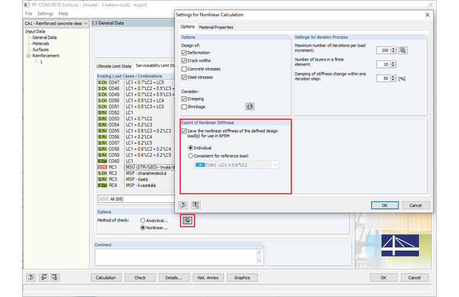
Task: Select CO60 LC1 row
Action: (x=136, y=161)
